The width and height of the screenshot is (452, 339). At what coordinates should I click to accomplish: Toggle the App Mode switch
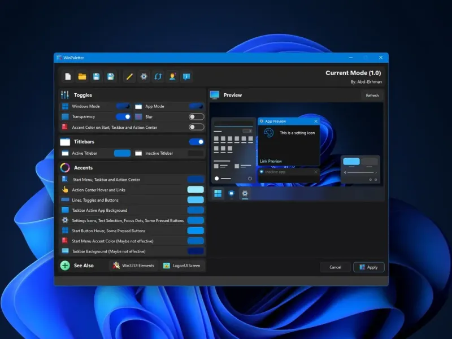(196, 106)
